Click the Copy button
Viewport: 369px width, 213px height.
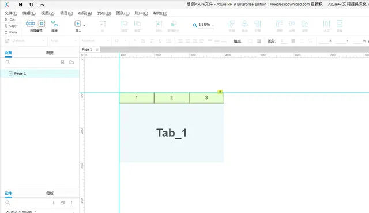[x=11, y=26]
